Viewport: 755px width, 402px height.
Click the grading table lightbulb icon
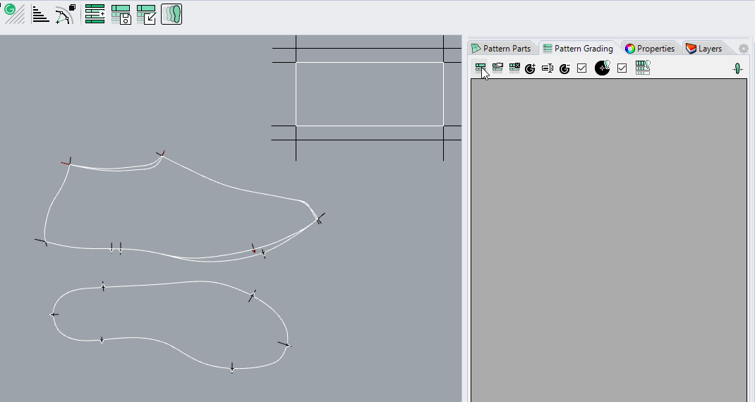[x=642, y=68]
